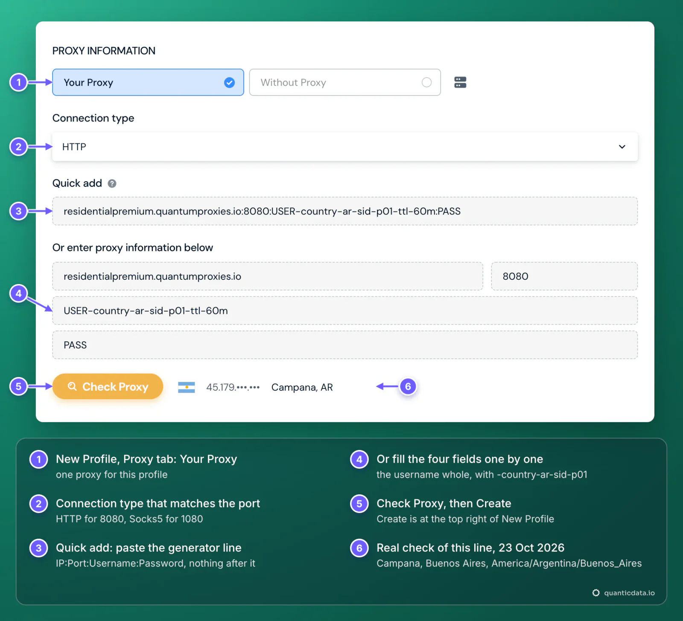Screen dimensions: 683x621
Task: Click 'the username whole, with -country-ar-sid-p01' text
Action: (x=482, y=475)
